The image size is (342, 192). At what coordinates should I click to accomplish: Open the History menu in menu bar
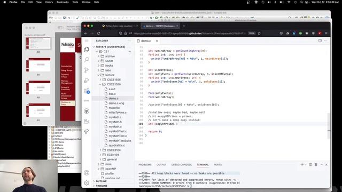(x=49, y=2)
